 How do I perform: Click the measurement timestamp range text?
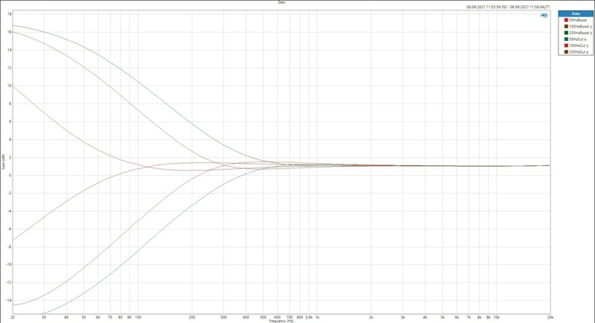[x=508, y=7]
